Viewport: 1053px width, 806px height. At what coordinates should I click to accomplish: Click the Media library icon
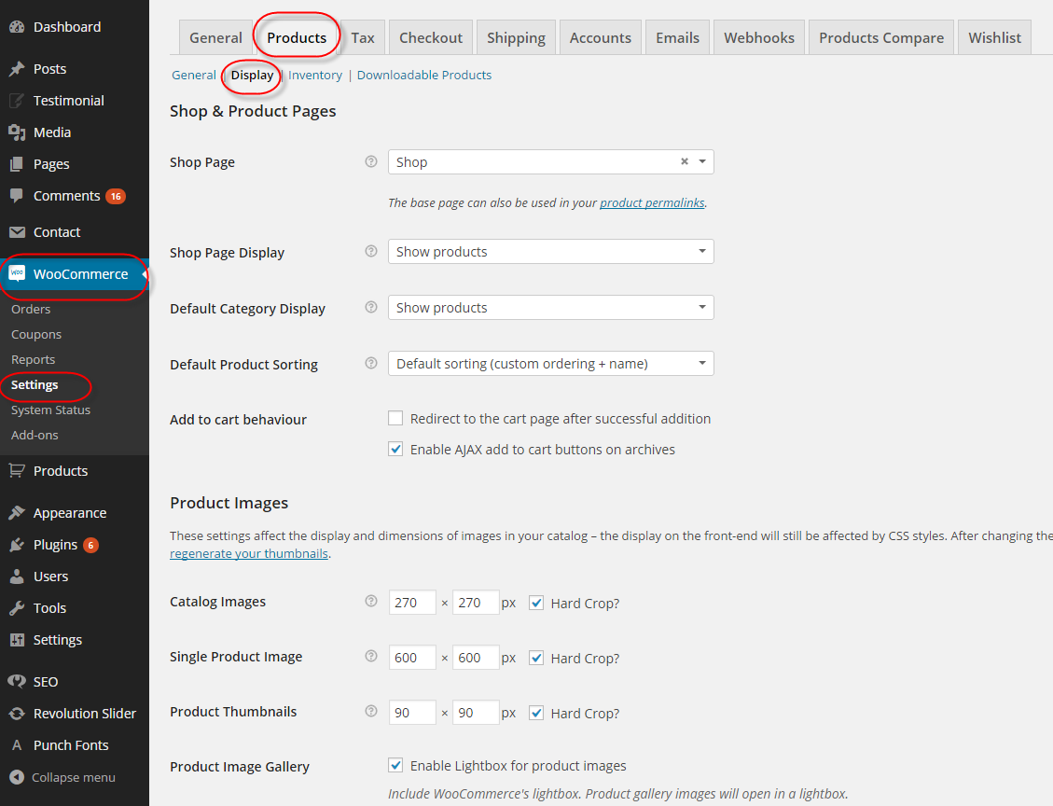pos(17,132)
